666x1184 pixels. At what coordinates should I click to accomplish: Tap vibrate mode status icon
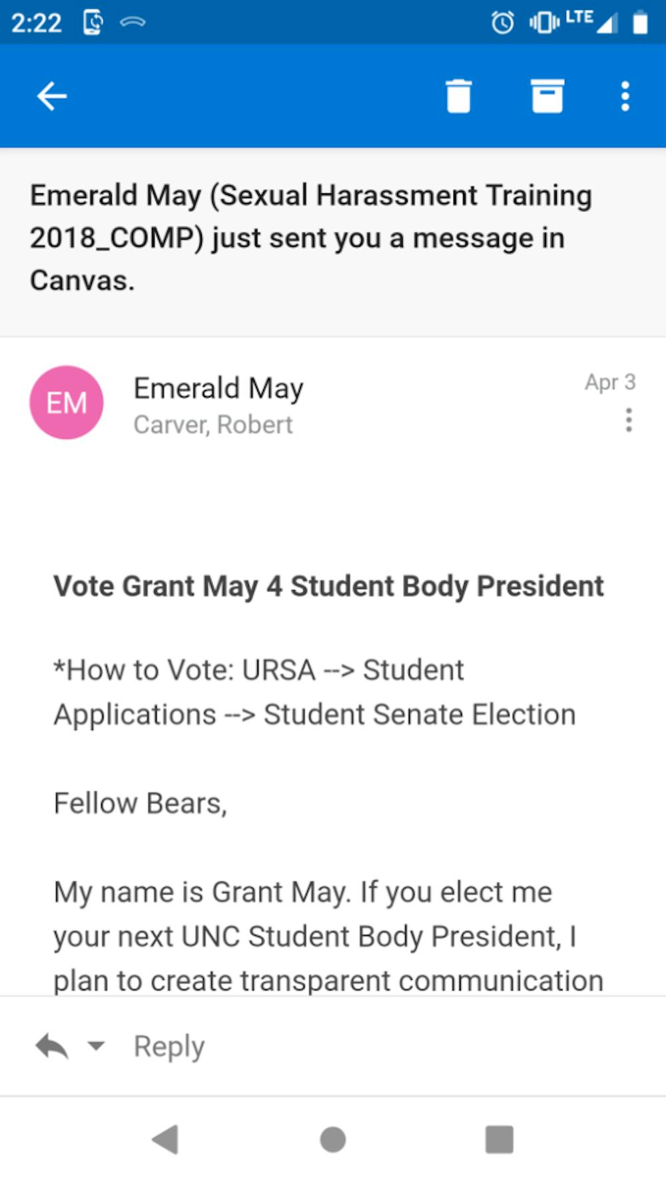543,23
